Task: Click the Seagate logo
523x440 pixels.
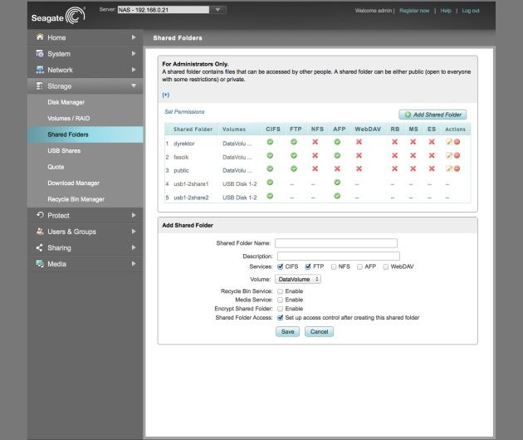Action: [58, 16]
